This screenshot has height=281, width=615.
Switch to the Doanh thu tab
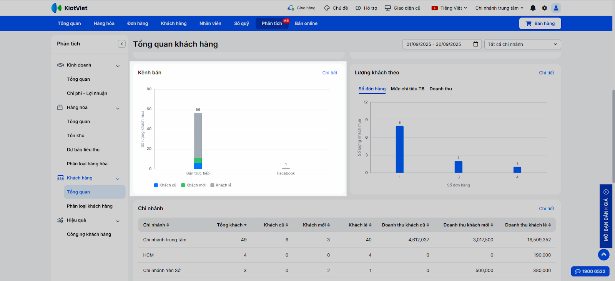coord(440,89)
